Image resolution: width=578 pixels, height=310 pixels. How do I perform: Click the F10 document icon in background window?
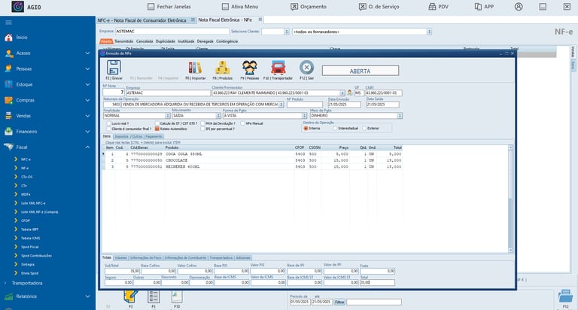(x=177, y=296)
